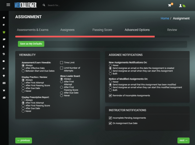Switch to Review step

pos(172,30)
